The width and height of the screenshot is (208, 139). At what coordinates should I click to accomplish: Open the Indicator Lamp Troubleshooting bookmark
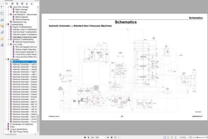click(25, 29)
